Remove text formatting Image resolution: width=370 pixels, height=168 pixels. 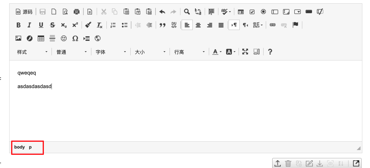tap(100, 25)
